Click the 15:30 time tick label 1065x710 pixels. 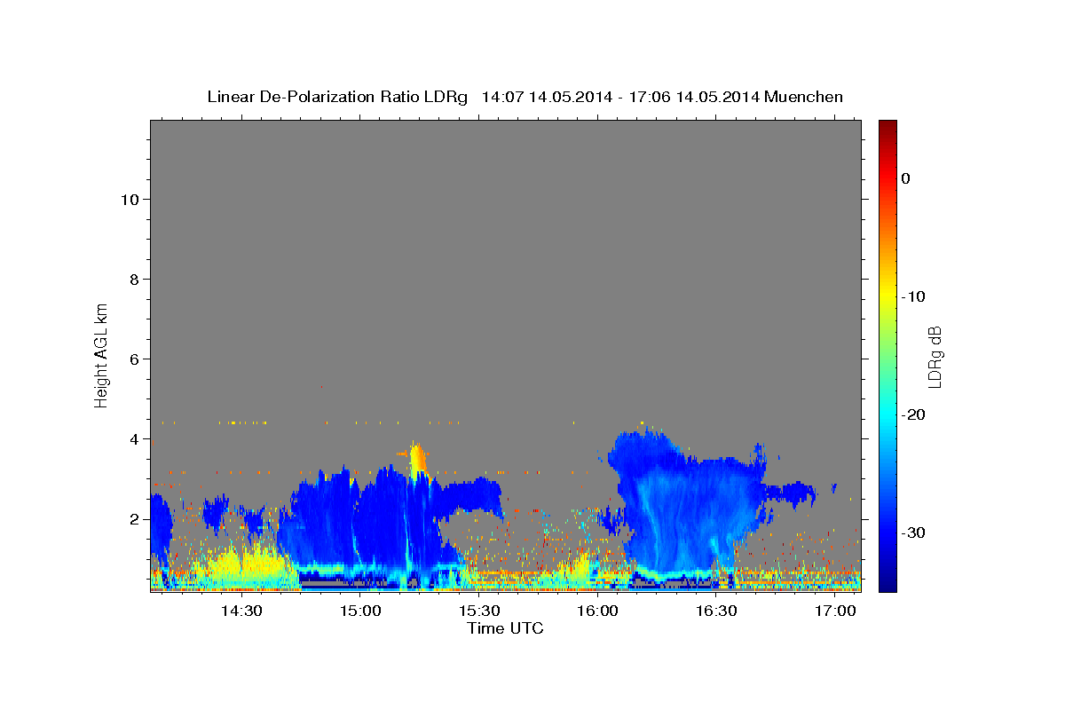tap(479, 611)
